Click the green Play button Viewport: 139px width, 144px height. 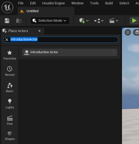(134, 21)
